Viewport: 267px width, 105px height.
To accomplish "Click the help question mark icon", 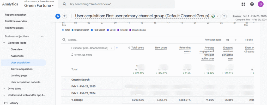I will click(252, 4).
